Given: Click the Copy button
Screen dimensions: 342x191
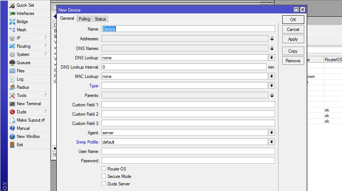Looking at the screenshot, I should click(293, 51).
